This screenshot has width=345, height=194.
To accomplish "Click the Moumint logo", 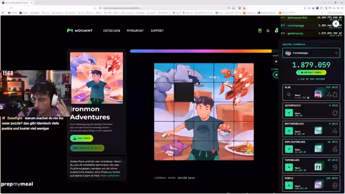I will pos(80,31).
